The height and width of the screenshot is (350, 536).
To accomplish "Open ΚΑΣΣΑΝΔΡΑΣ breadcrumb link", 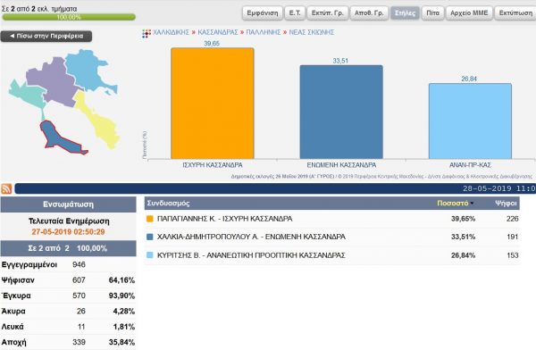I will coord(218,32).
